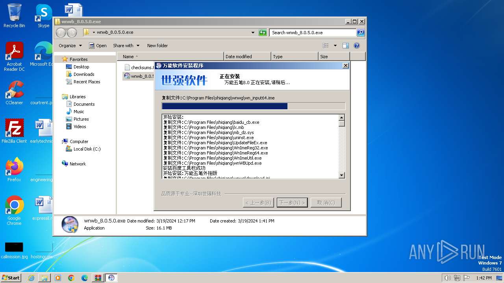The width and height of the screenshot is (504, 283).
Task: Click the log scrollbar down arrow
Action: pos(341,175)
